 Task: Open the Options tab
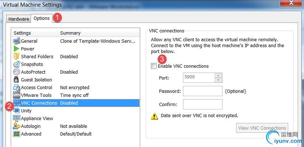[x=41, y=18]
